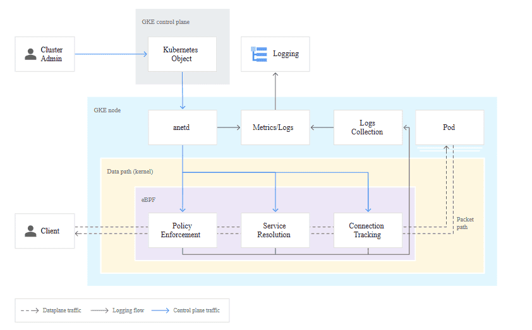Select the Logs Collection box
Screen dimensions: 532x330
(x=368, y=127)
